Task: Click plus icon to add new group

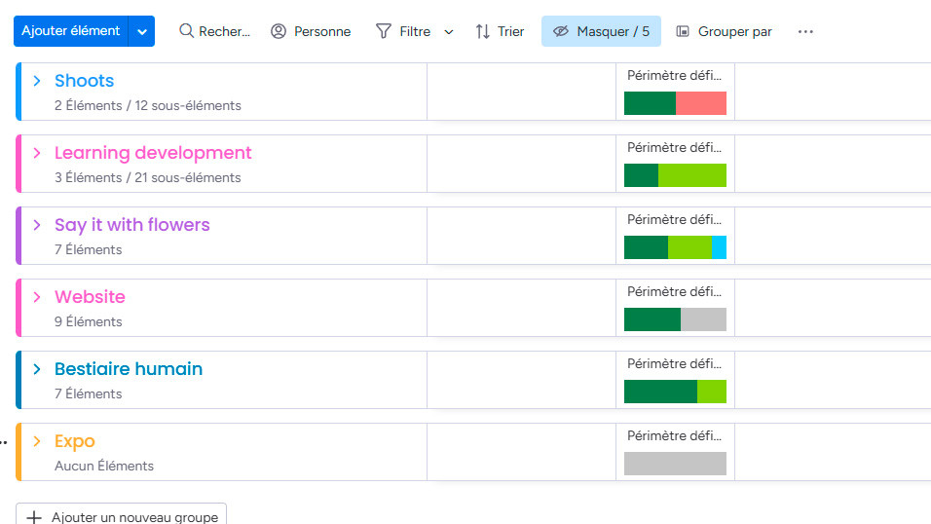Action: coord(34,517)
